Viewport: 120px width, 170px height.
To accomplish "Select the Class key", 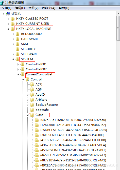I will [x=39, y=115].
